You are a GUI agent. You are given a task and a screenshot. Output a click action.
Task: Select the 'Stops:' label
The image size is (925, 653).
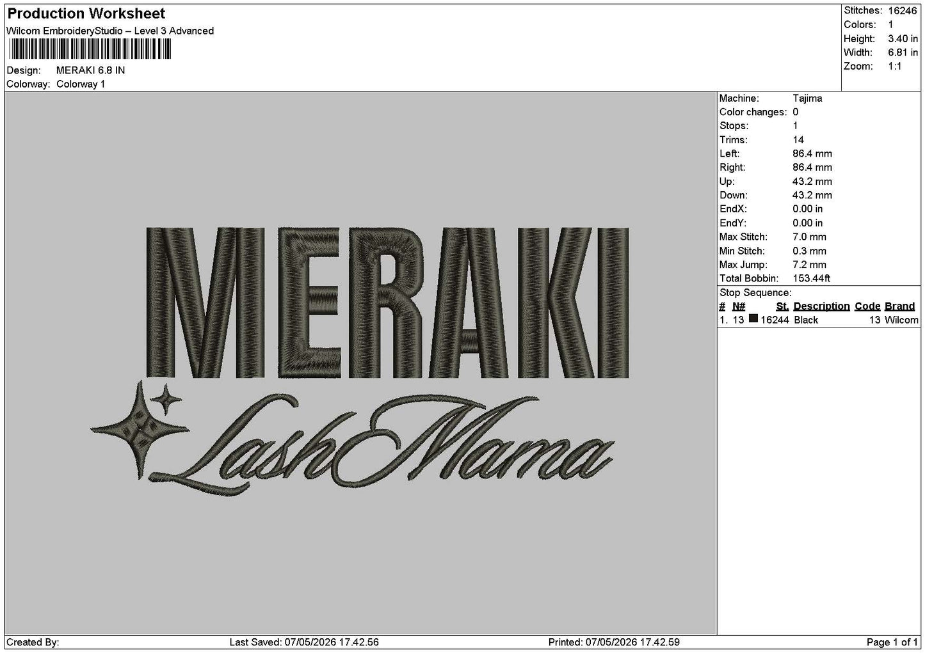click(x=734, y=126)
